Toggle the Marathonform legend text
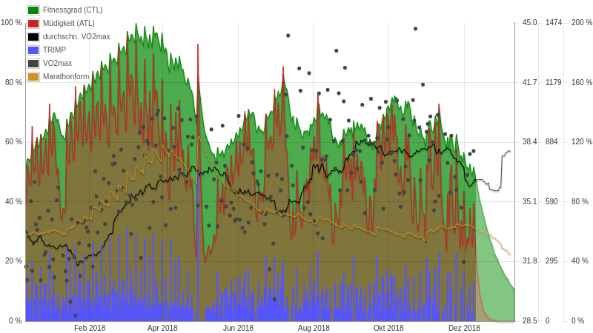593x333 pixels. click(66, 77)
